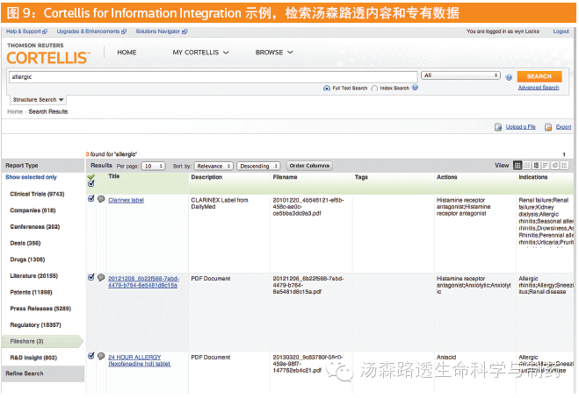Click external link icon after Solutions Navigator
Screen dimensions: 579x398
coord(185,32)
